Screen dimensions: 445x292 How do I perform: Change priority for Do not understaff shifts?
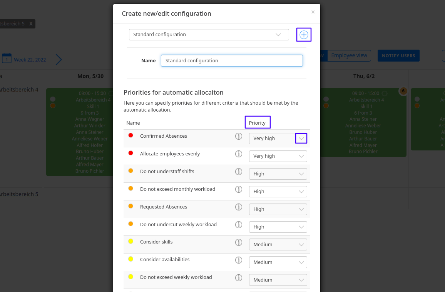tap(278, 174)
